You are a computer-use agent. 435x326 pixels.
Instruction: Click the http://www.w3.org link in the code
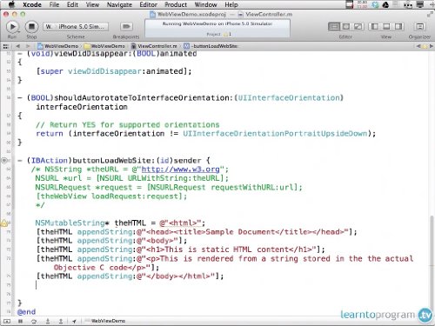[x=180, y=170]
